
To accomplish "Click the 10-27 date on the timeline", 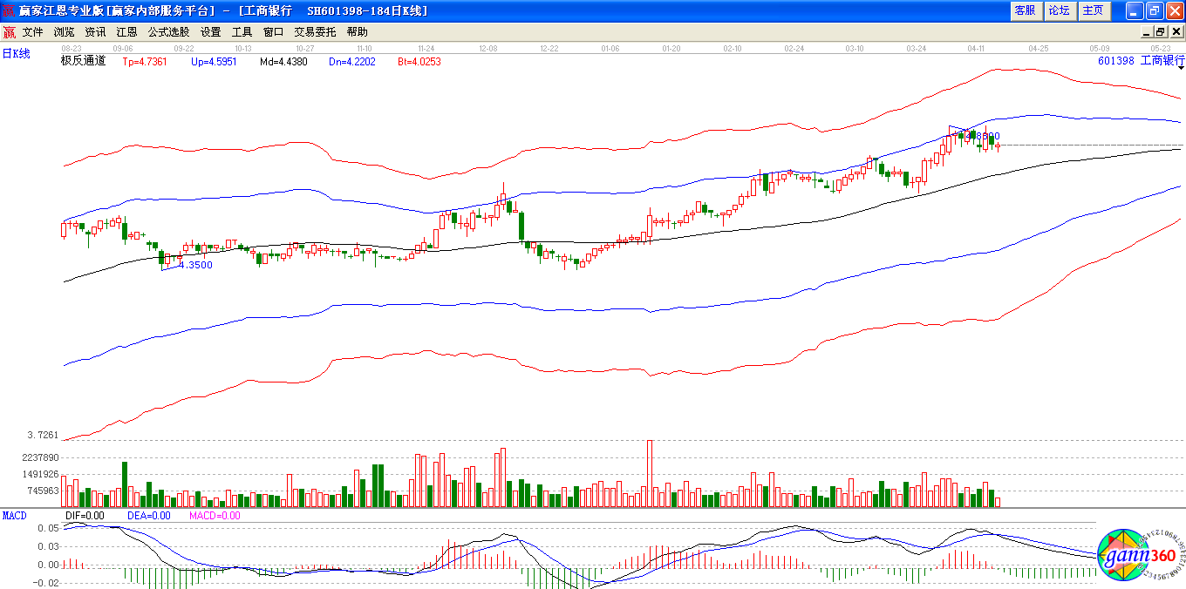I will pyautogui.click(x=304, y=48).
